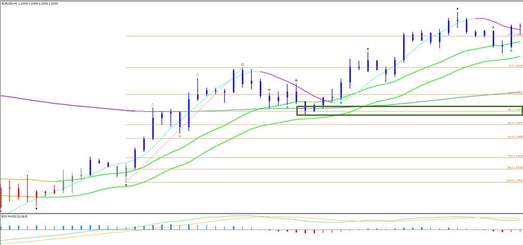
Task: Click the leftmost red down arrow signal
Action: tap(269, 90)
